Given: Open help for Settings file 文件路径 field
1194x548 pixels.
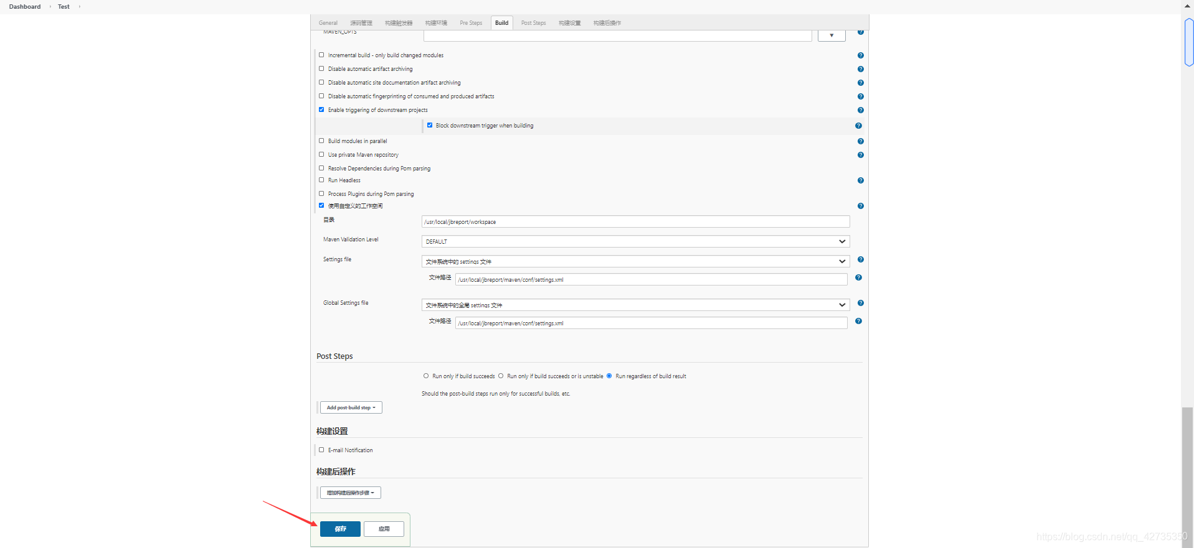Looking at the screenshot, I should (858, 277).
